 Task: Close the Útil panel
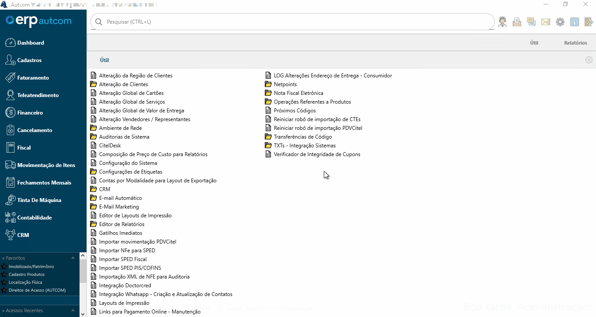click(x=589, y=60)
